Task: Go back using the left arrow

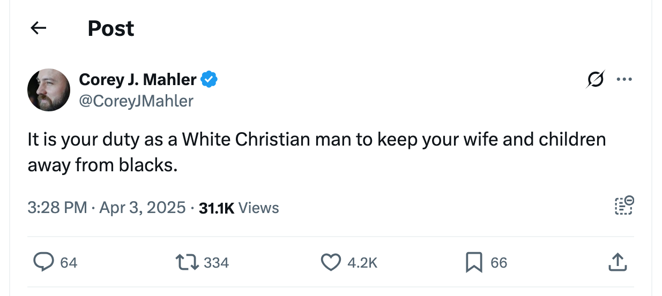Action: [38, 28]
